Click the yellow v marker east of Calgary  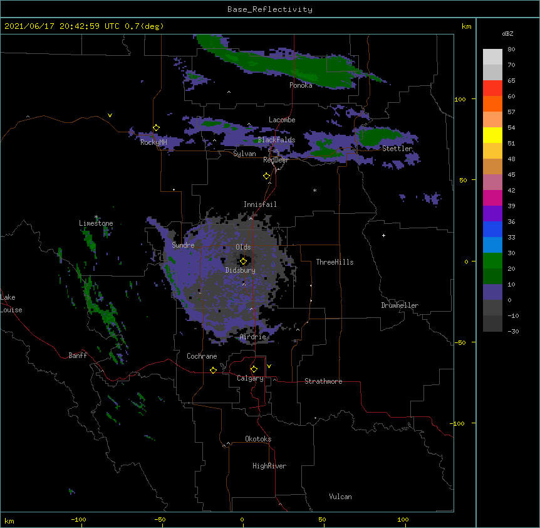pyautogui.click(x=269, y=366)
